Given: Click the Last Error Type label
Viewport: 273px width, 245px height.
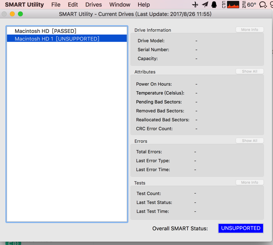Looking at the screenshot, I should (153, 161).
